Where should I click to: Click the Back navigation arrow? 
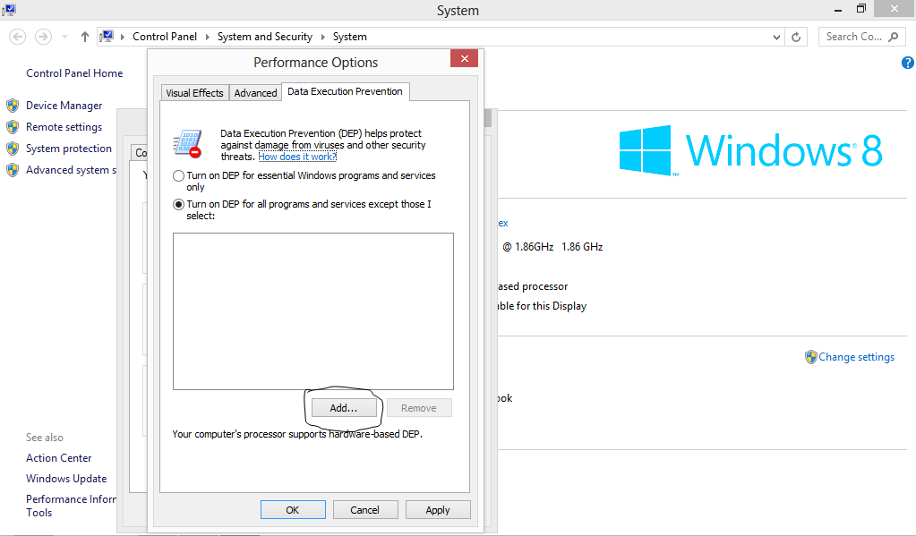18,37
